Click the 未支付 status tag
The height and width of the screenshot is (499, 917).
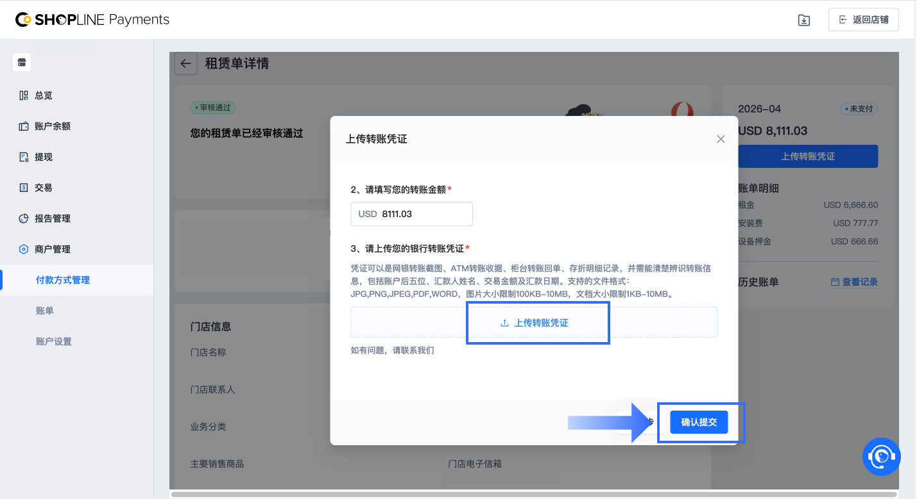tap(859, 109)
